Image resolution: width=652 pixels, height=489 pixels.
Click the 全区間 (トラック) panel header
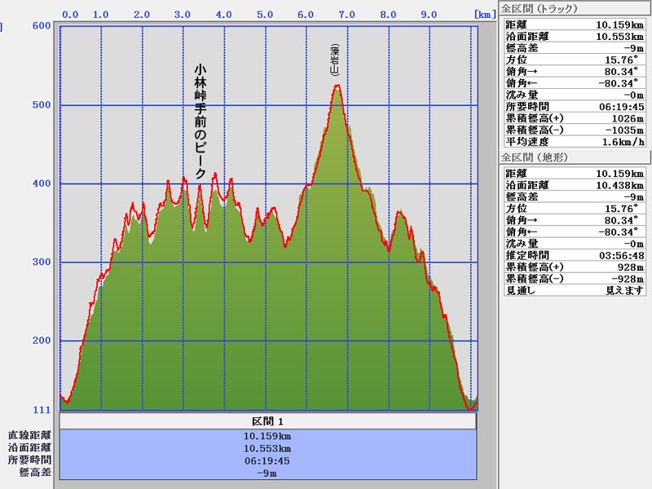click(x=540, y=8)
